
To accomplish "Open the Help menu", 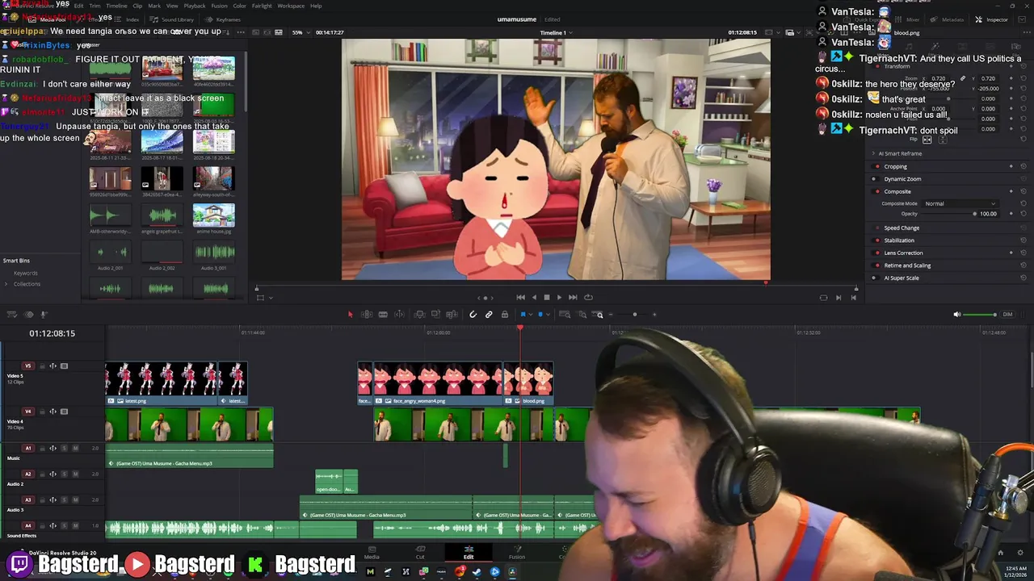I will 316,6.
